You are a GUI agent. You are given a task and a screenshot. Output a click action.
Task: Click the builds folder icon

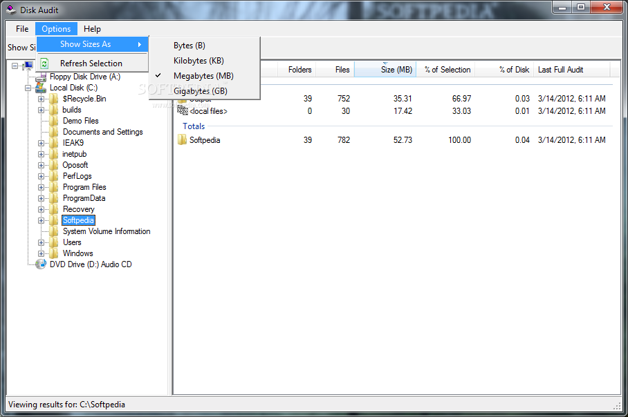point(54,110)
